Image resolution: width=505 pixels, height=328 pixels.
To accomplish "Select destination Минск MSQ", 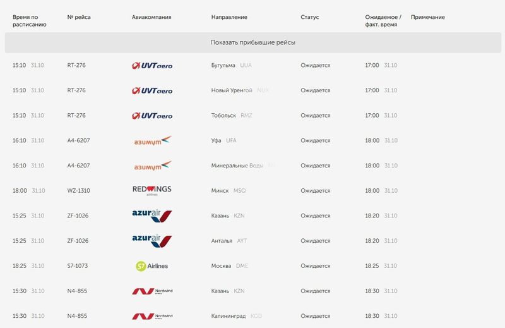I will click(229, 191).
